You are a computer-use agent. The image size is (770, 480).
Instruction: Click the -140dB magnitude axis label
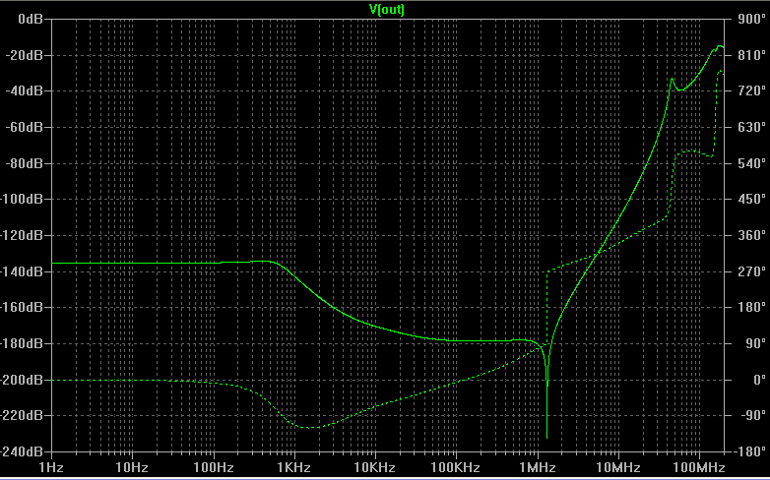tap(22, 271)
